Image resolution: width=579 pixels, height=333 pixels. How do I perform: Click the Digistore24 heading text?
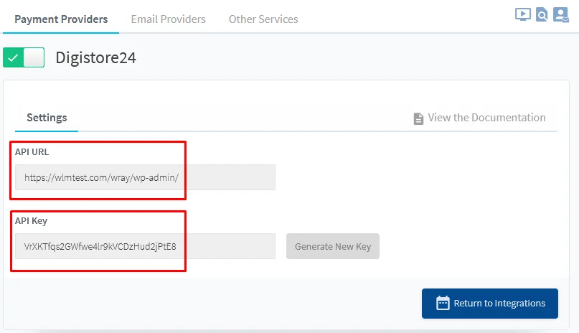pos(95,58)
